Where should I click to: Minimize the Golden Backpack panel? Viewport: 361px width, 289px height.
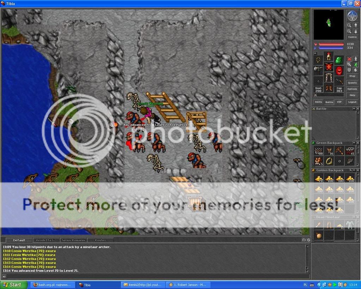click(354, 170)
